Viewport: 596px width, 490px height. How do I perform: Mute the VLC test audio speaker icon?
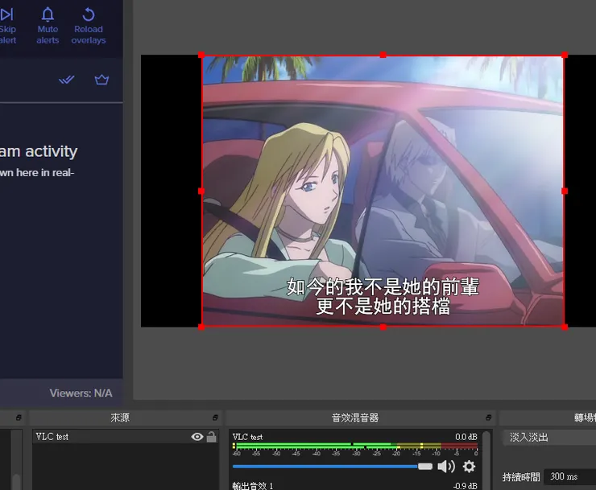[446, 466]
